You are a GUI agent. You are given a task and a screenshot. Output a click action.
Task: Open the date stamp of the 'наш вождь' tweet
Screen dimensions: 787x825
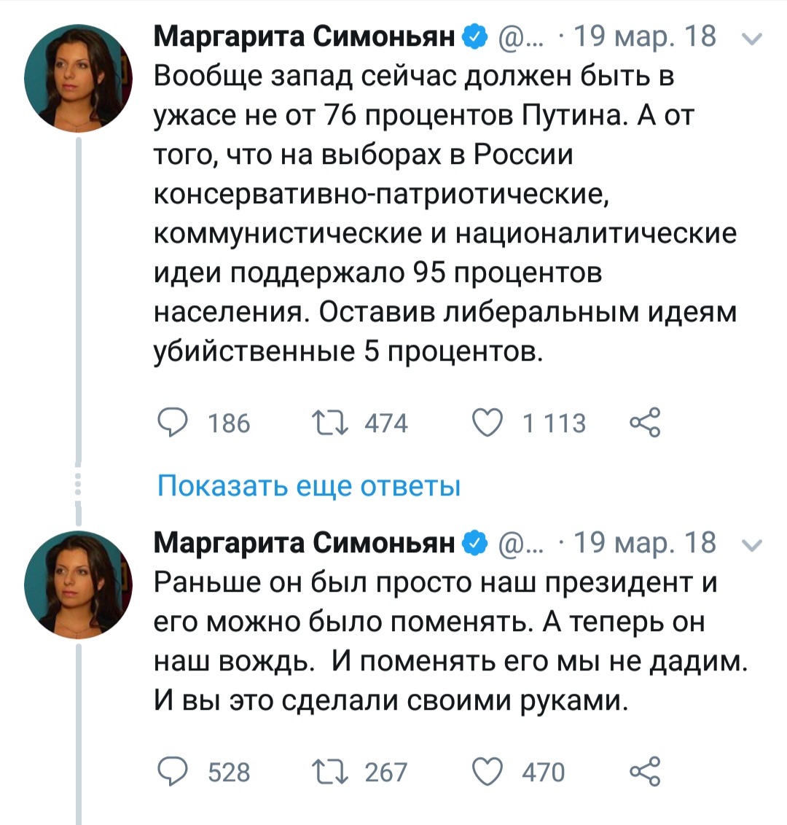(x=645, y=544)
